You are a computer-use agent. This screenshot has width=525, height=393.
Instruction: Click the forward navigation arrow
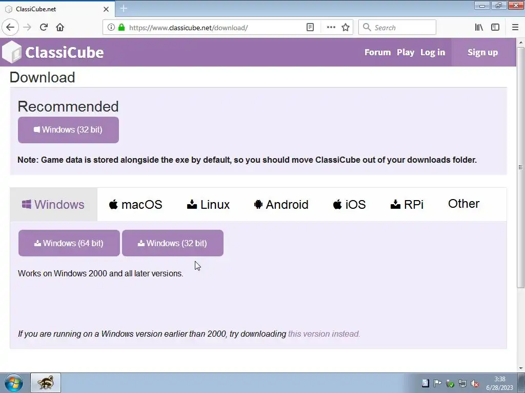[27, 28]
